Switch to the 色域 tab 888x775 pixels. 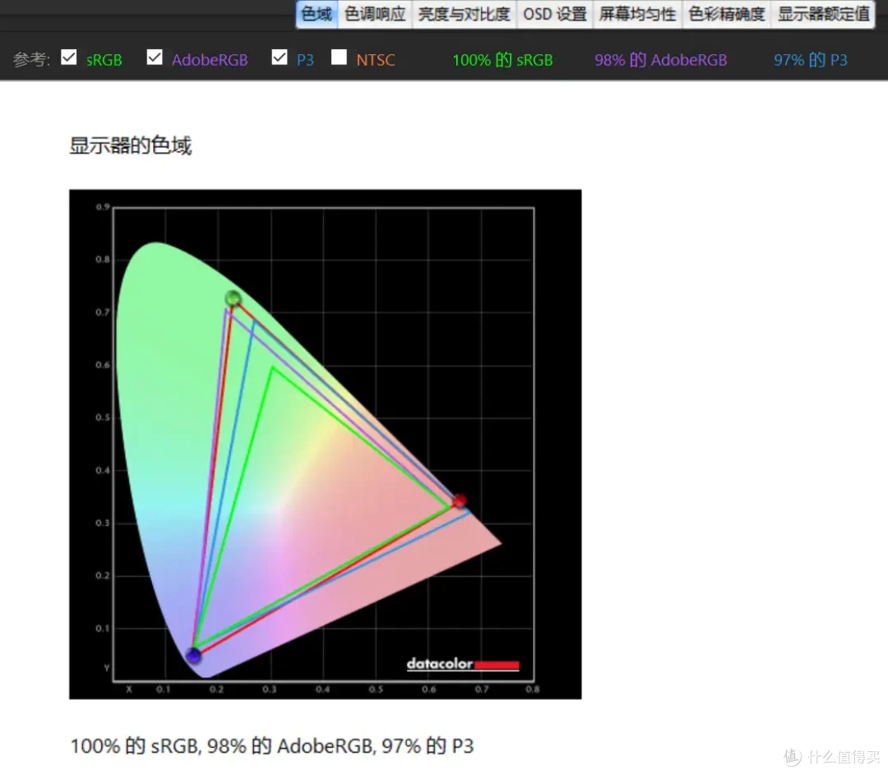point(317,14)
